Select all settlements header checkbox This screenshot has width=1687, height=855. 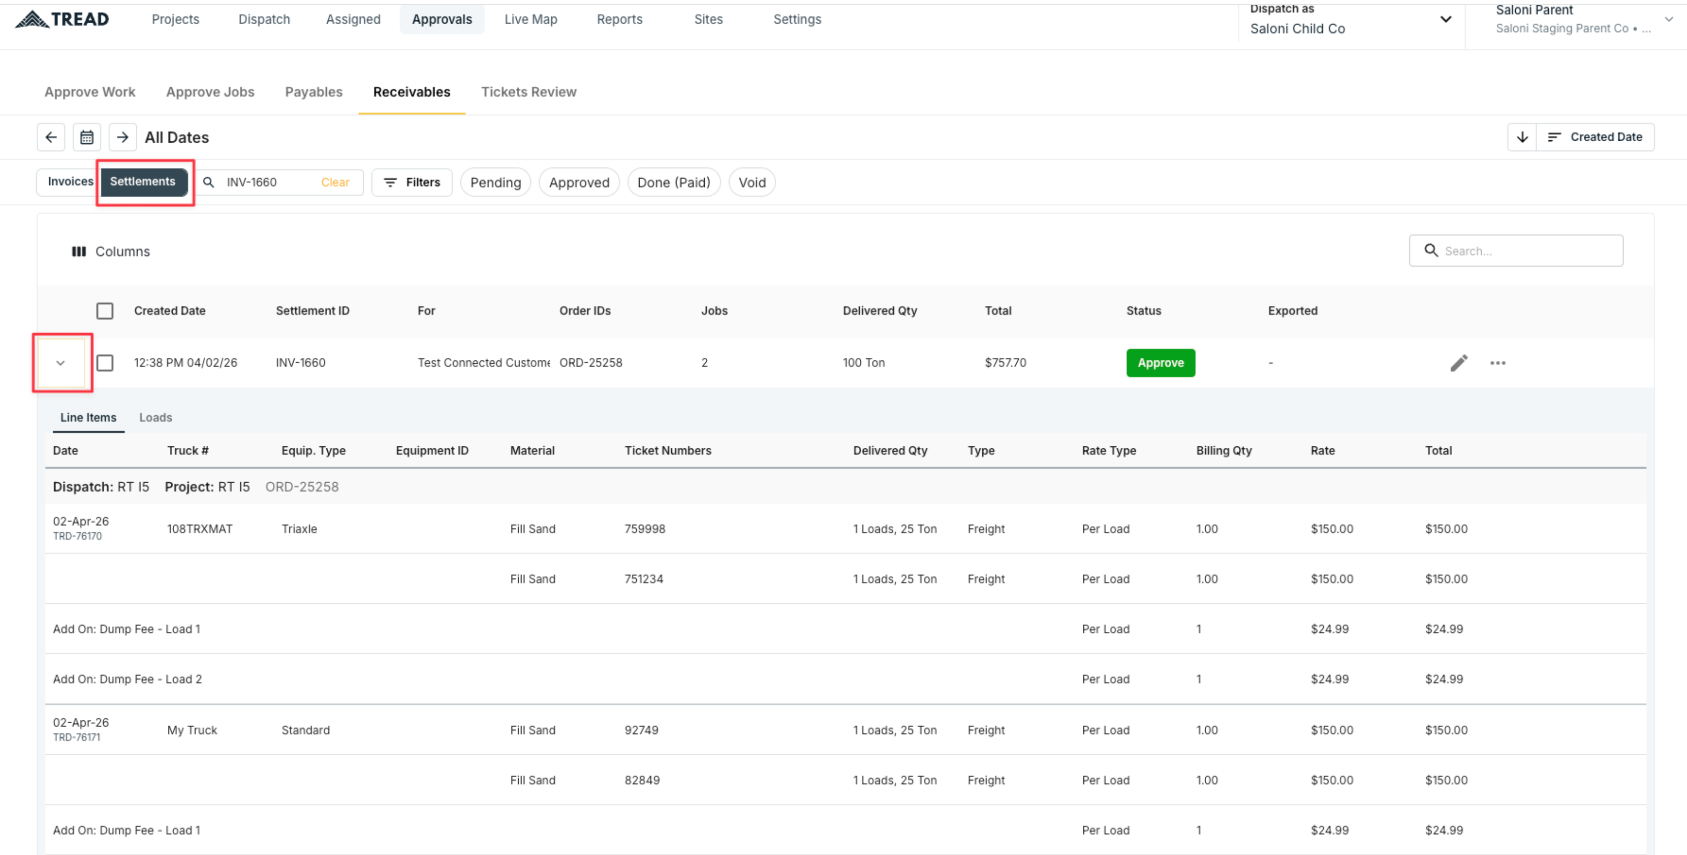tap(105, 311)
